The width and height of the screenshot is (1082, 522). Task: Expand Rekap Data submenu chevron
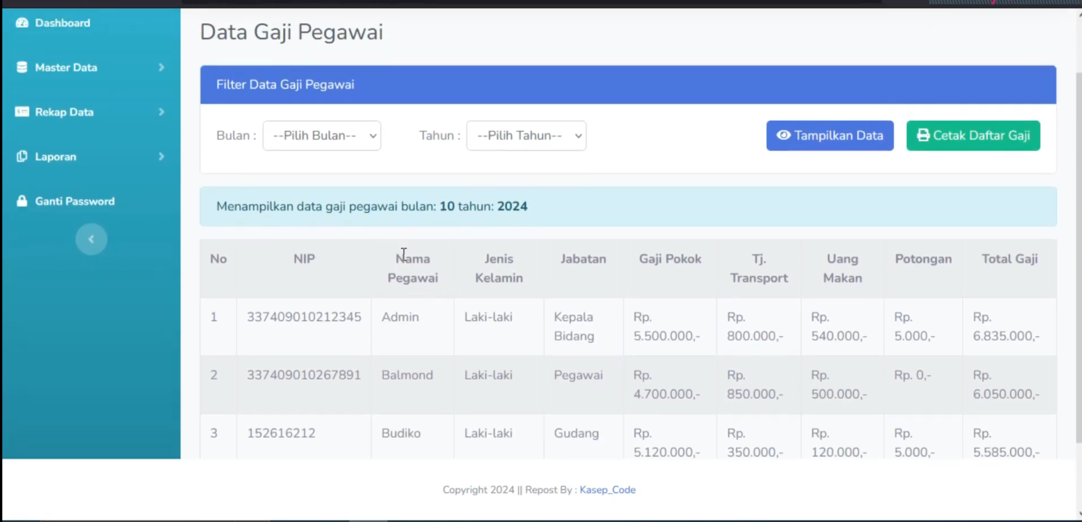click(161, 112)
